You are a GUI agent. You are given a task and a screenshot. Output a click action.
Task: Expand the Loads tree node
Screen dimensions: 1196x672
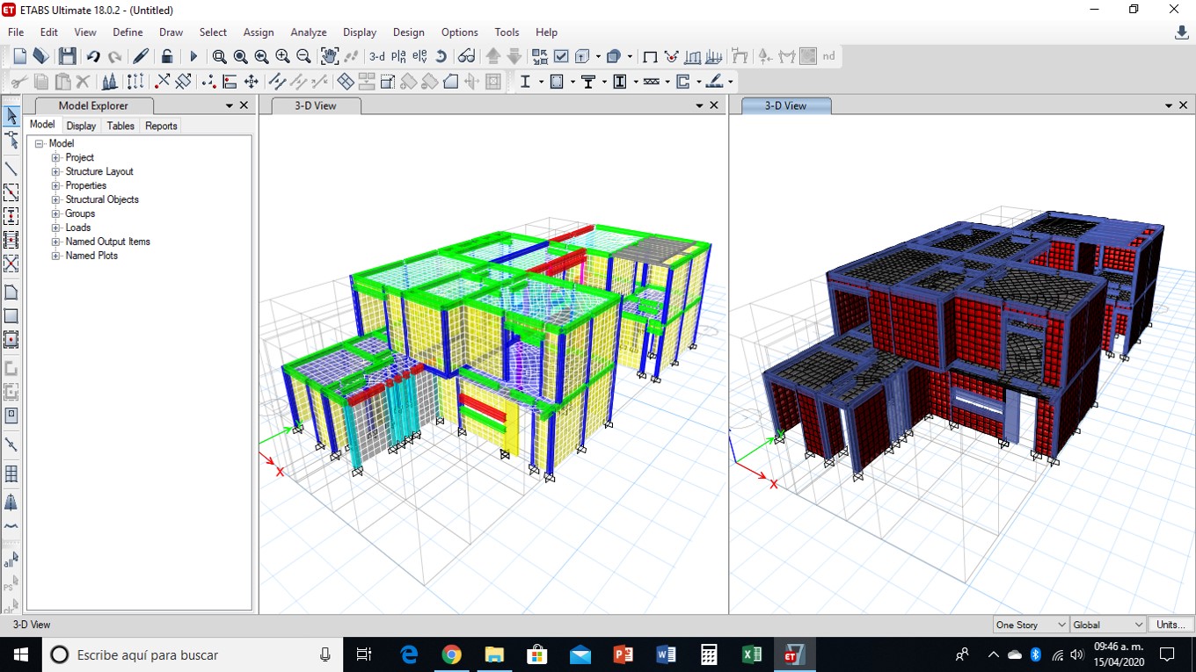pos(55,228)
